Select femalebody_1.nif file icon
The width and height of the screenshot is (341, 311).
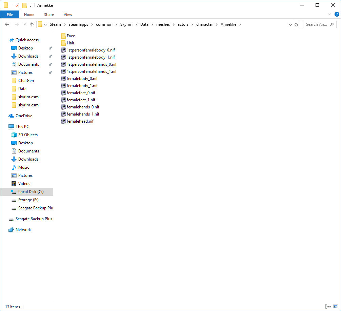63,86
